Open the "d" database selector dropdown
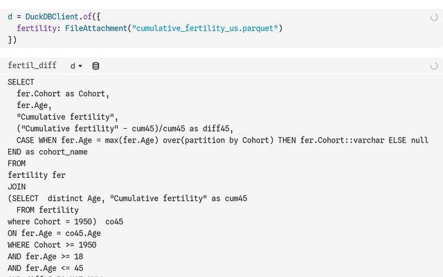Screen dimensions: 443x277 point(76,66)
